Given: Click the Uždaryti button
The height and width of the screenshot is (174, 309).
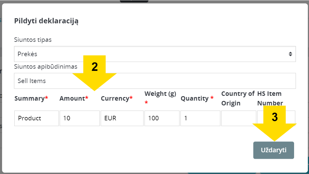Looking at the screenshot, I should click(273, 150).
